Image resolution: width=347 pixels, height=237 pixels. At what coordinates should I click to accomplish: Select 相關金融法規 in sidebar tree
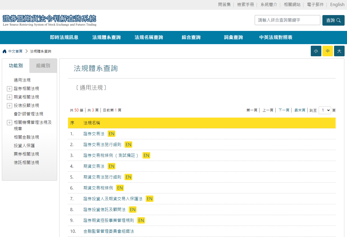click(x=26, y=137)
